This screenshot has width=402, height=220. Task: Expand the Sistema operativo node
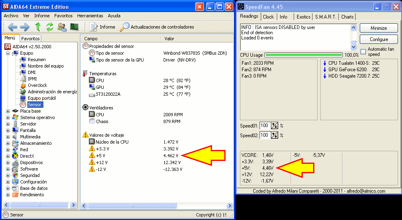point(8,117)
